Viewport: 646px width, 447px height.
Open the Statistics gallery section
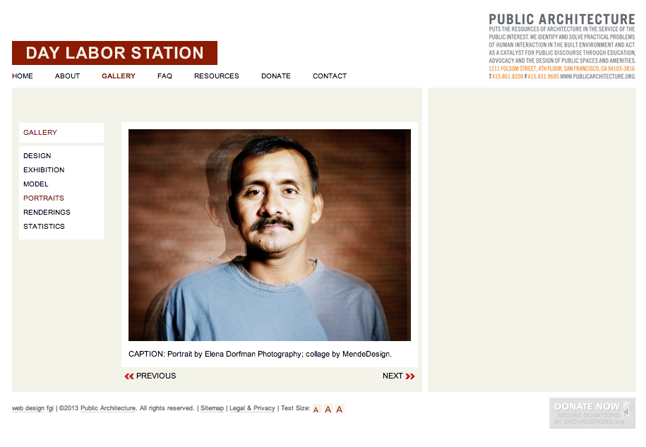point(44,226)
